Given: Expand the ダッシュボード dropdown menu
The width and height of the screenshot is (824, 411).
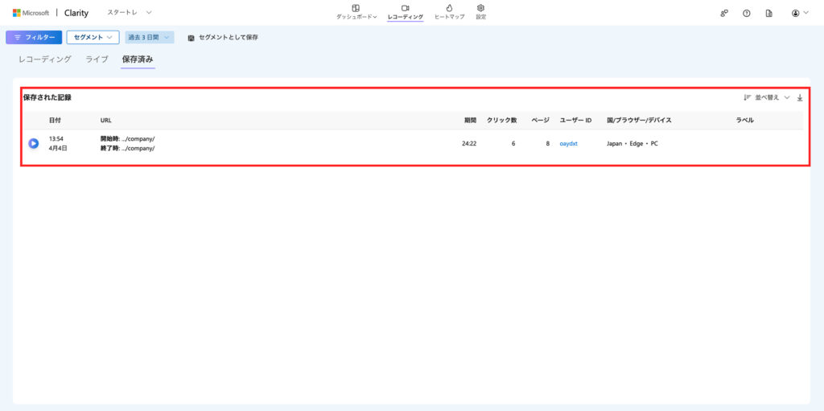Looking at the screenshot, I should pyautogui.click(x=356, y=12).
